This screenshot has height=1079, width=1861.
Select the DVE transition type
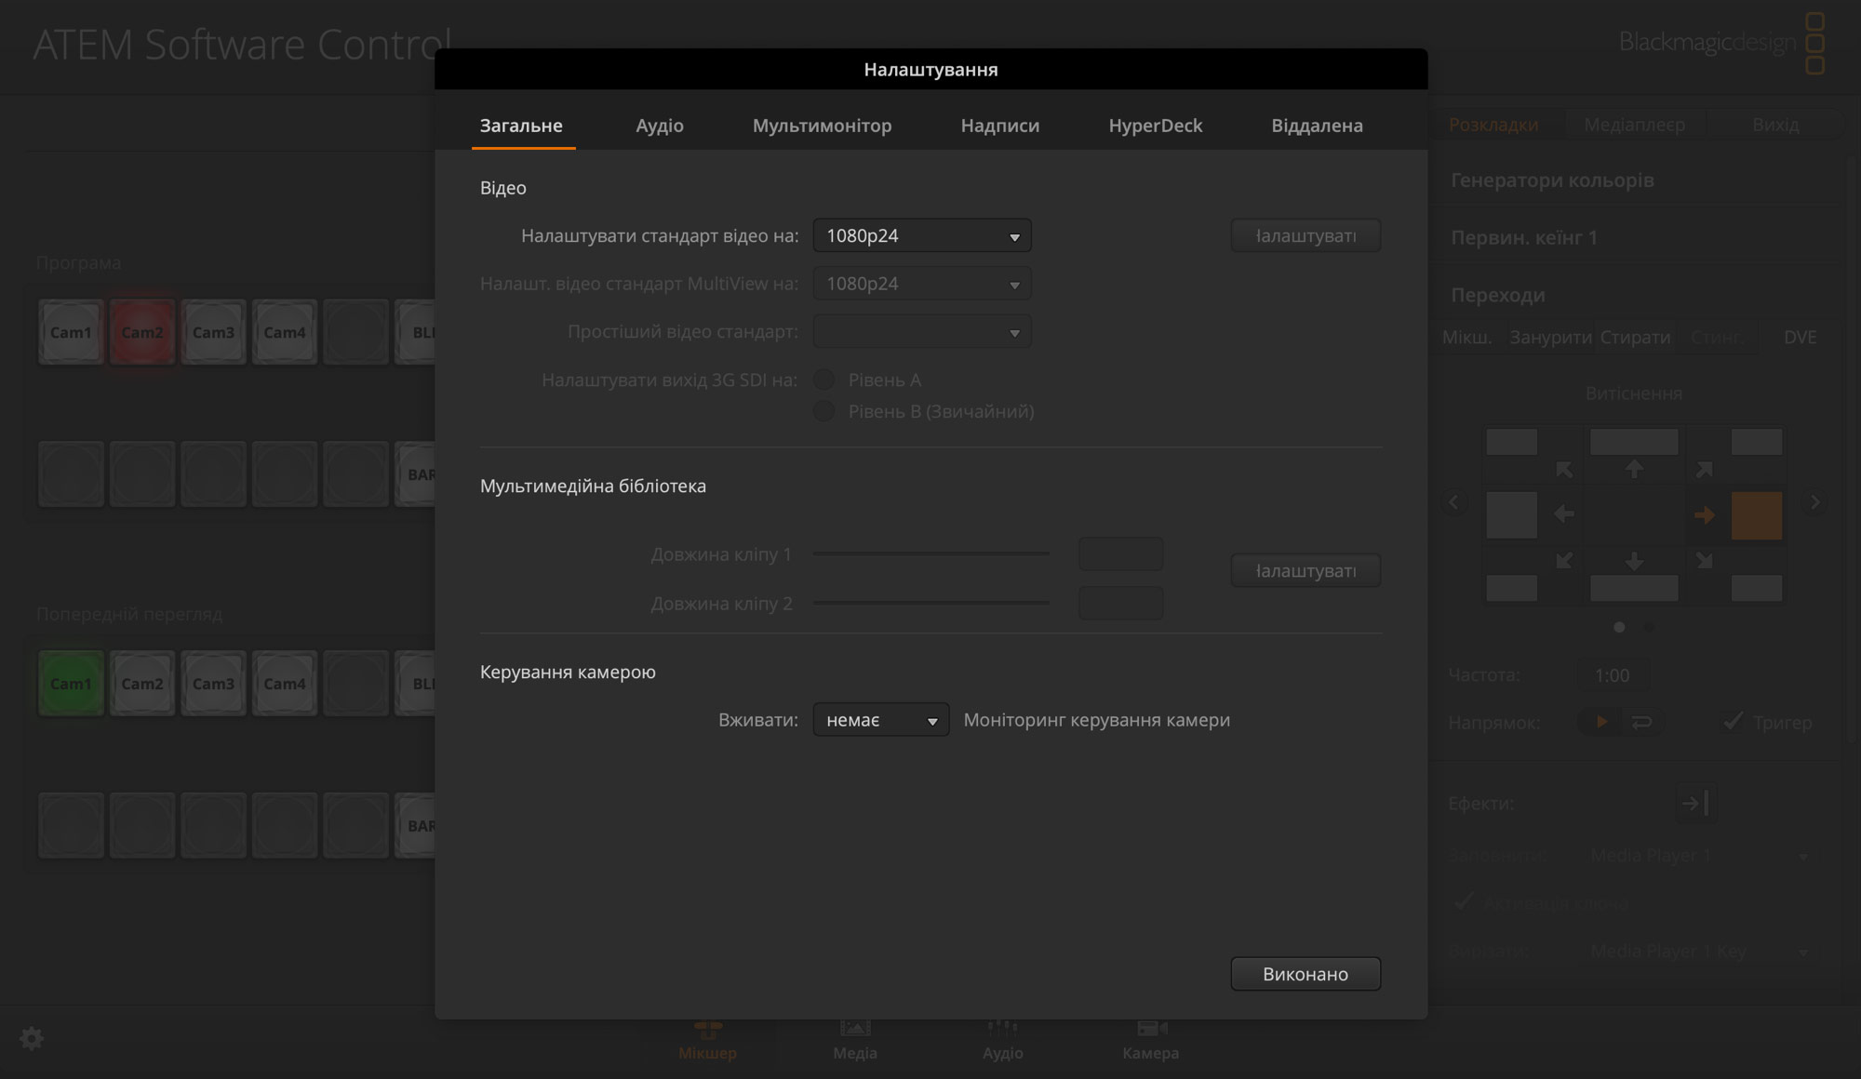pyautogui.click(x=1800, y=337)
